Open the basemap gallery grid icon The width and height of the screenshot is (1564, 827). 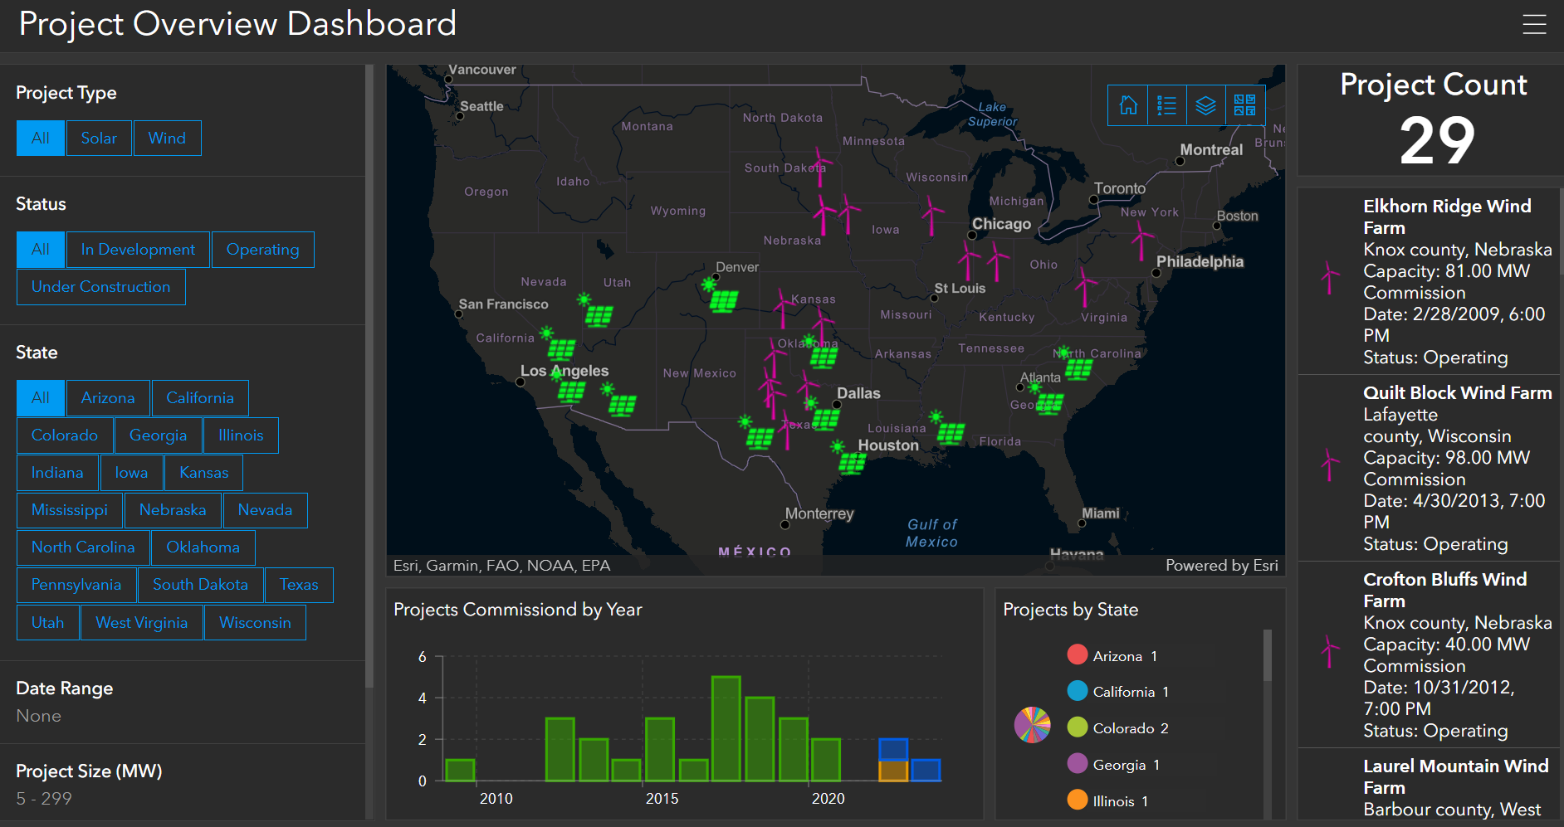pos(1244,105)
